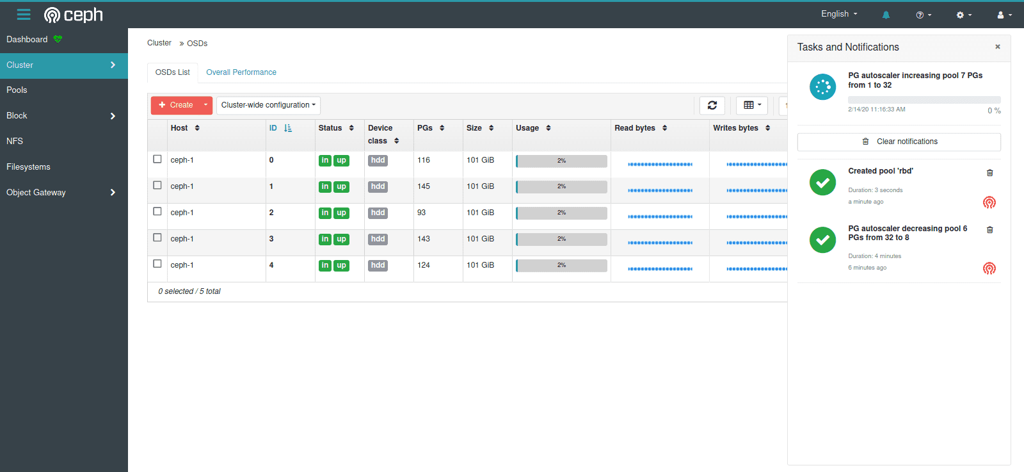Open the notifications bell icon

[886, 15]
